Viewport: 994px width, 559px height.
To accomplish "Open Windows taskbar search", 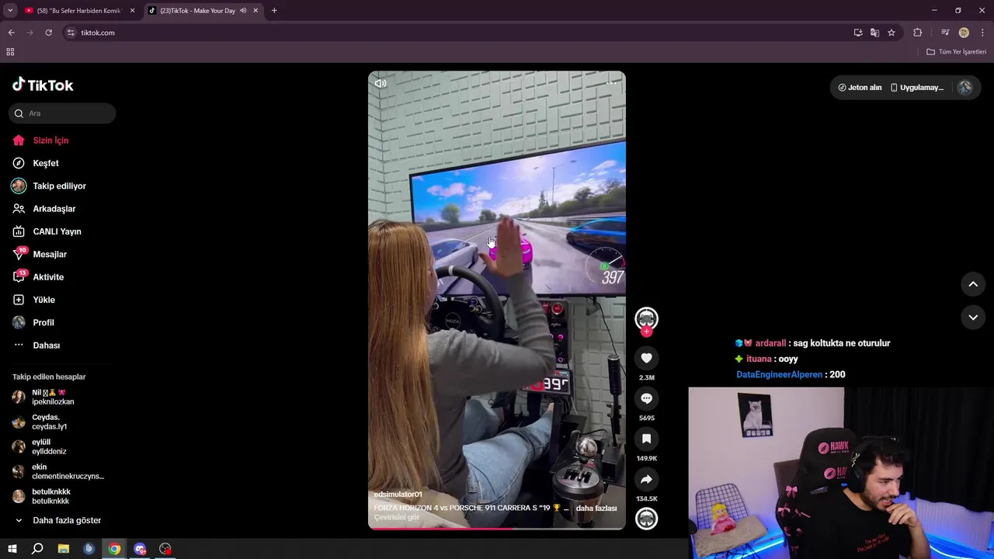I will (37, 549).
